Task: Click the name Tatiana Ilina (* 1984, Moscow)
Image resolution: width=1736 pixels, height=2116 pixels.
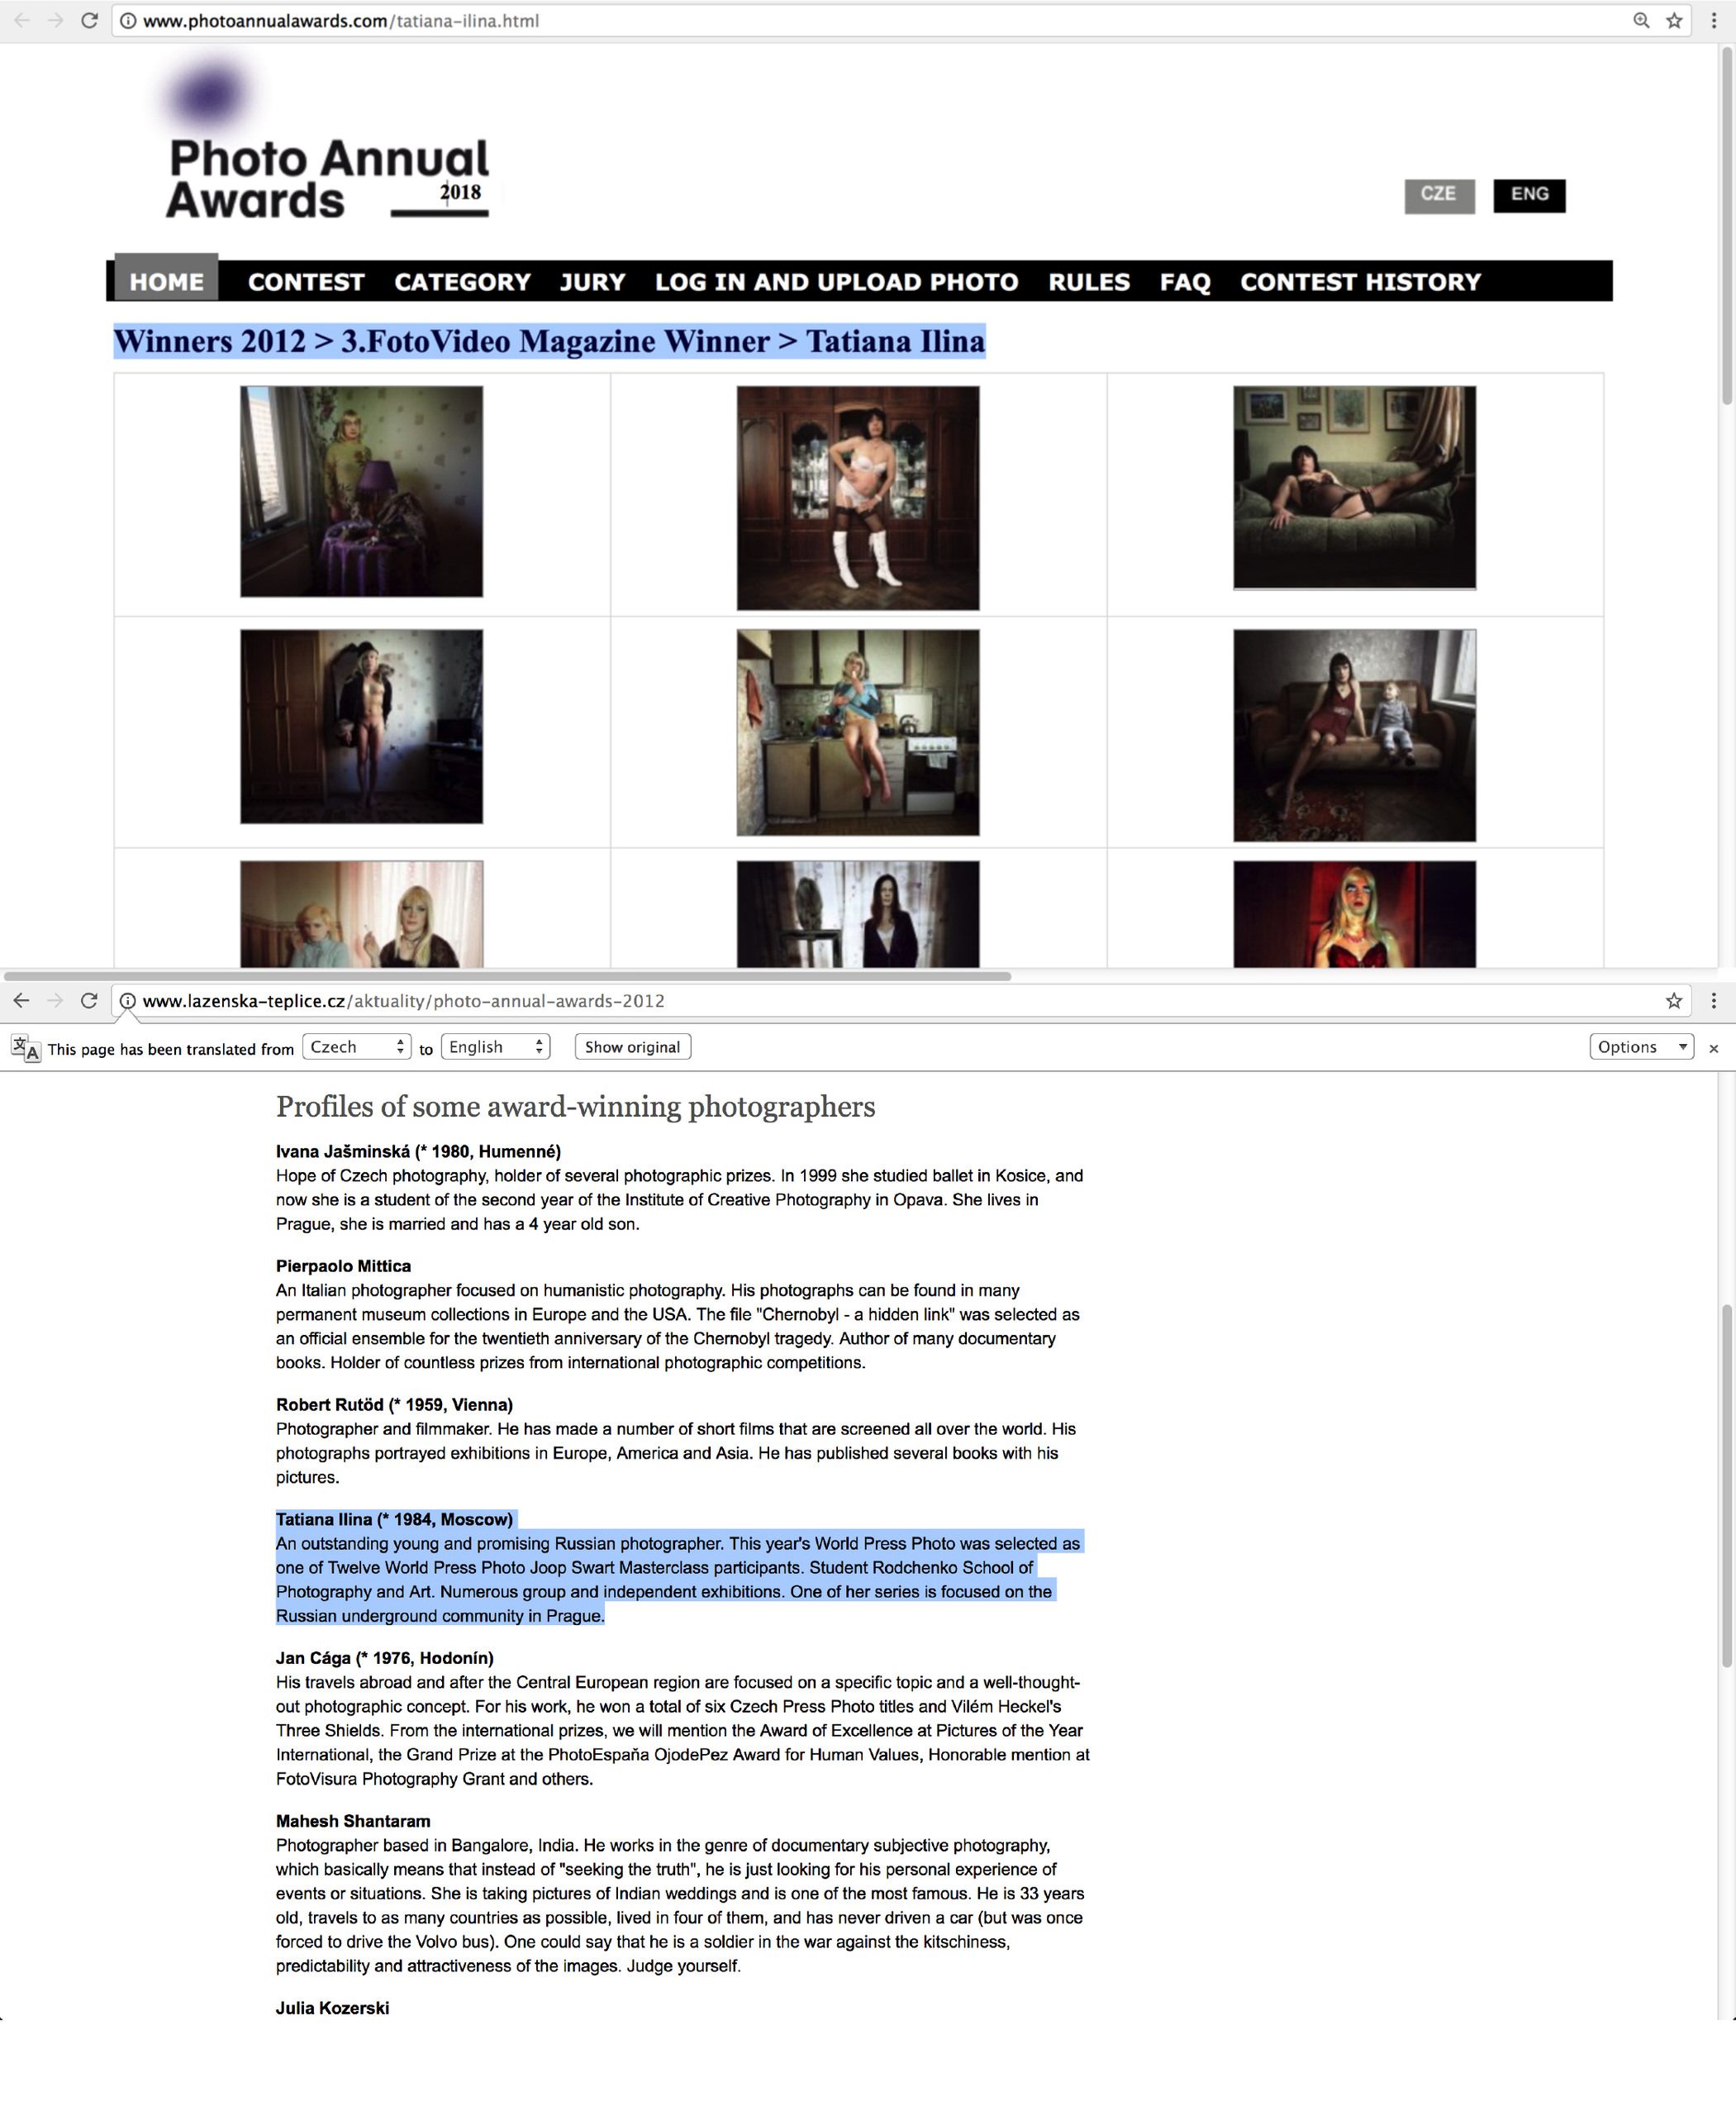Action: (x=394, y=1518)
